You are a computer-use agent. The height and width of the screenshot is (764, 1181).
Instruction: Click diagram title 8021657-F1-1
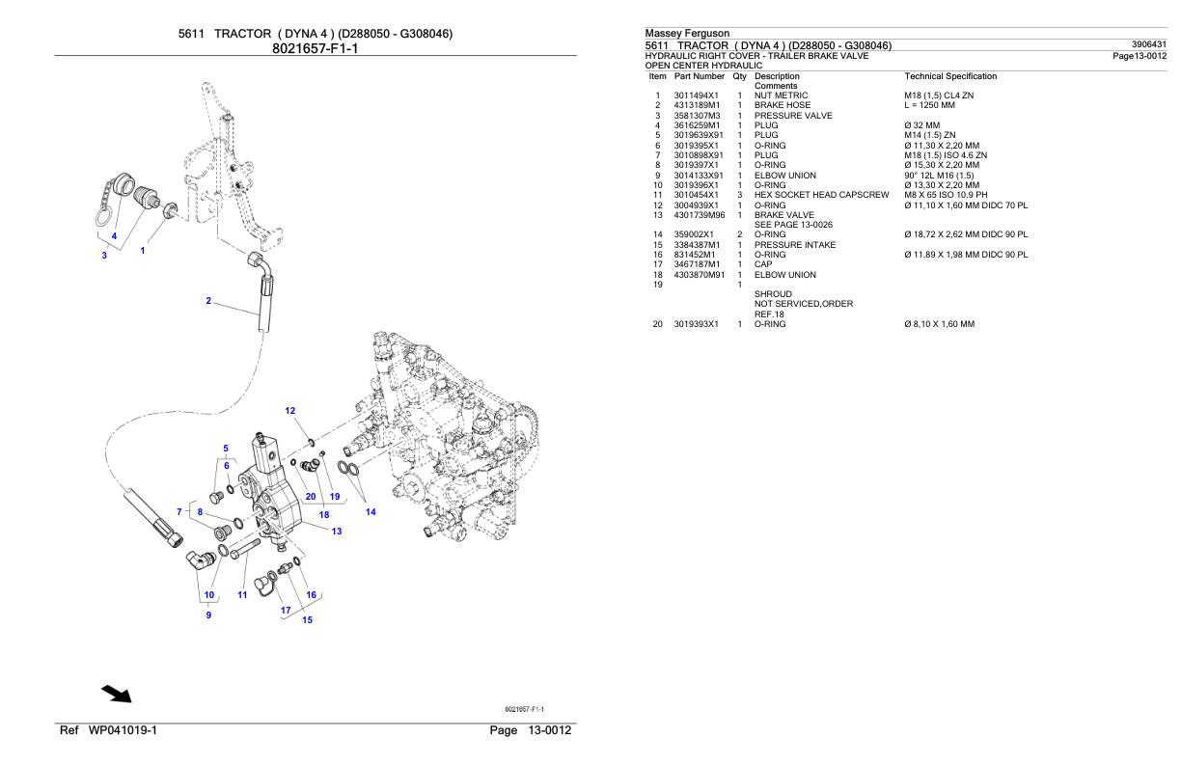click(315, 47)
